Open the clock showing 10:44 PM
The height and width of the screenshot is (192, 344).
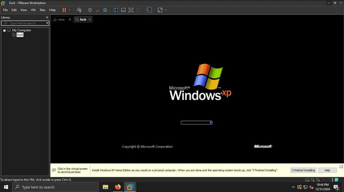click(322, 187)
